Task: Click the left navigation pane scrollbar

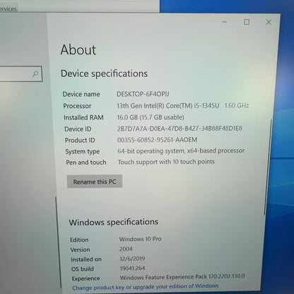Action: point(57,242)
